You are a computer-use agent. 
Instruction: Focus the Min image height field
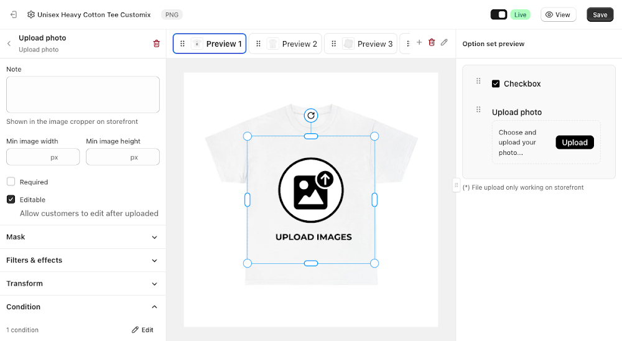(x=123, y=157)
